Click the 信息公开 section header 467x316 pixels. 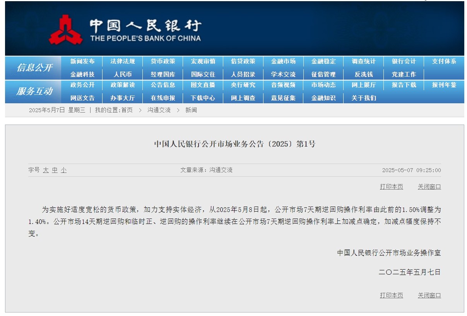34,68
